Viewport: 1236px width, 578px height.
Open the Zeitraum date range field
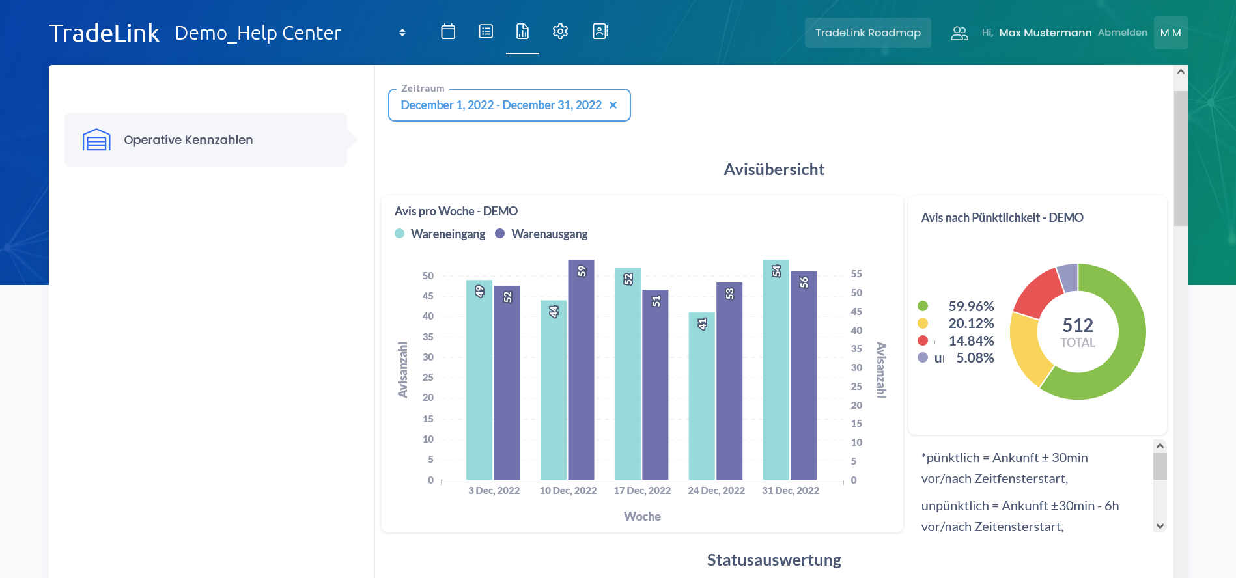coord(501,105)
